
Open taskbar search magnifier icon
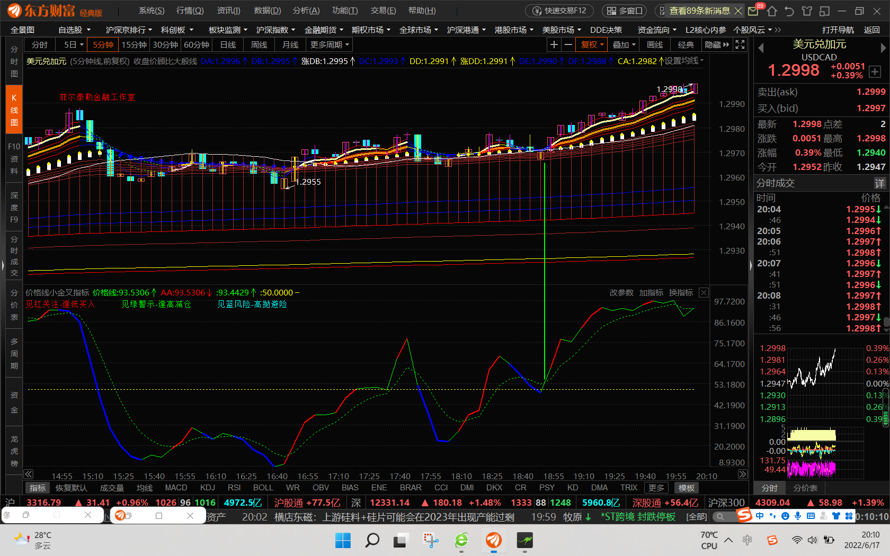coord(372,540)
